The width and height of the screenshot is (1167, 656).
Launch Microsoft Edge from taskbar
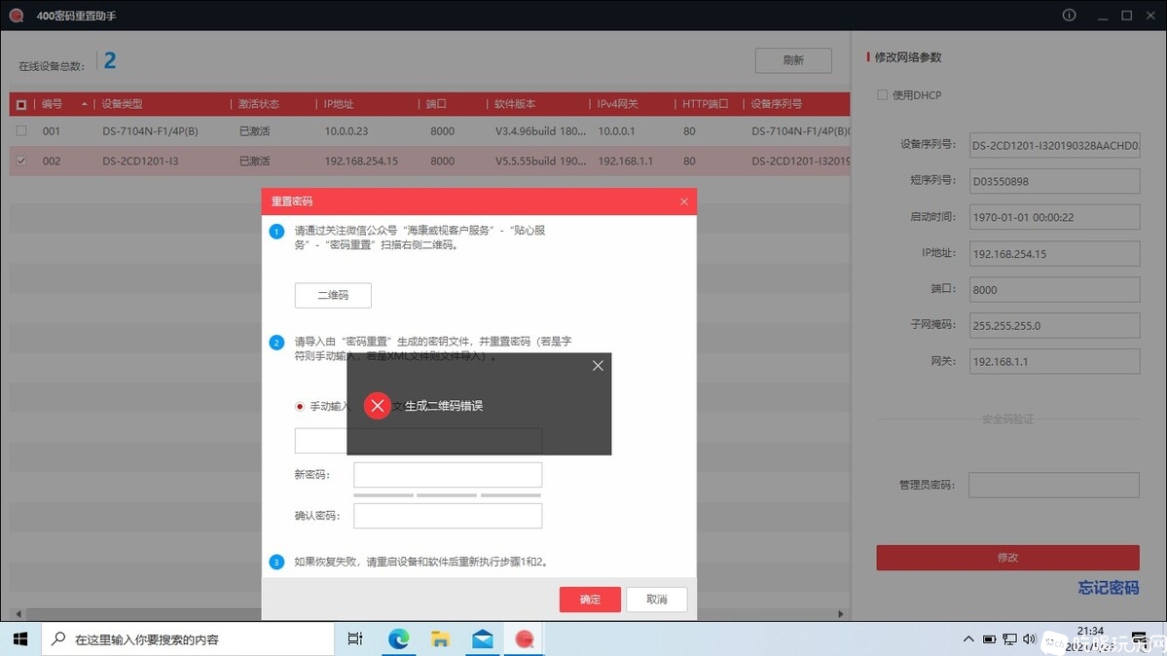[398, 638]
